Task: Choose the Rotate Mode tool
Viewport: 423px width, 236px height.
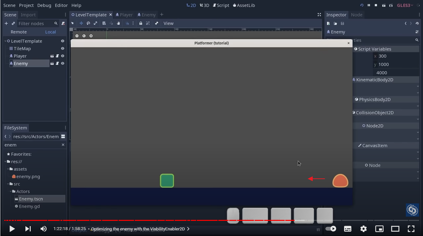Action: [x=88, y=23]
